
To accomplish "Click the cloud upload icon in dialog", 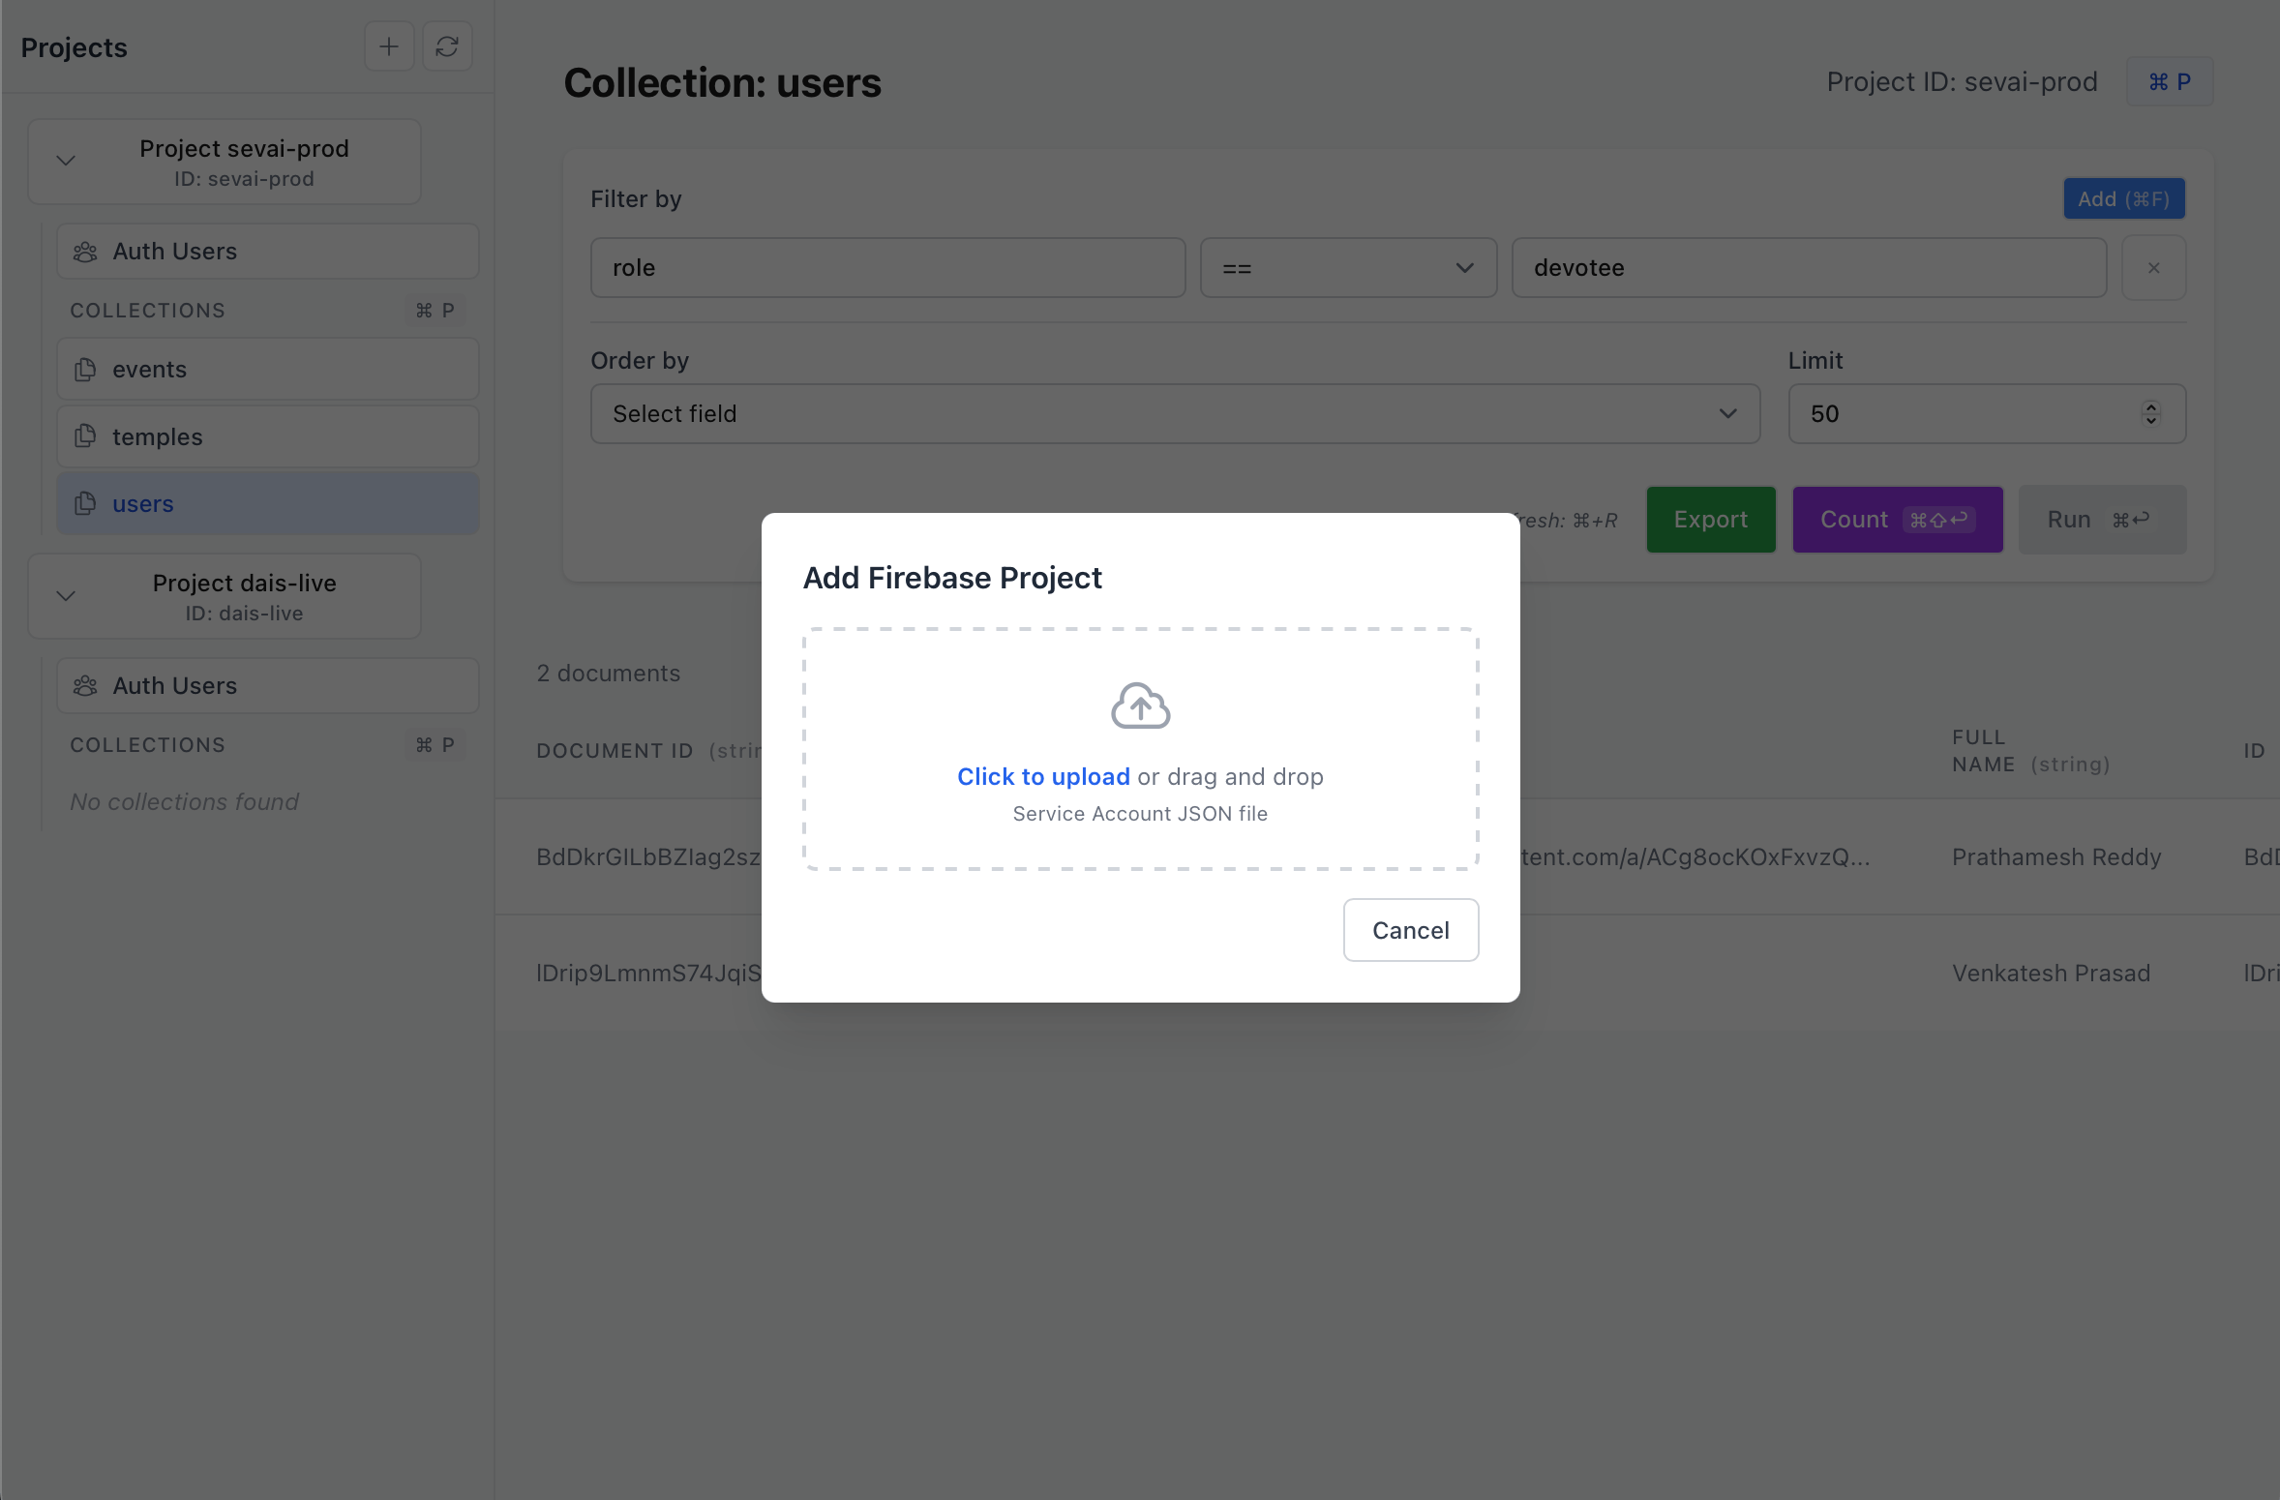I will pyautogui.click(x=1139, y=705).
